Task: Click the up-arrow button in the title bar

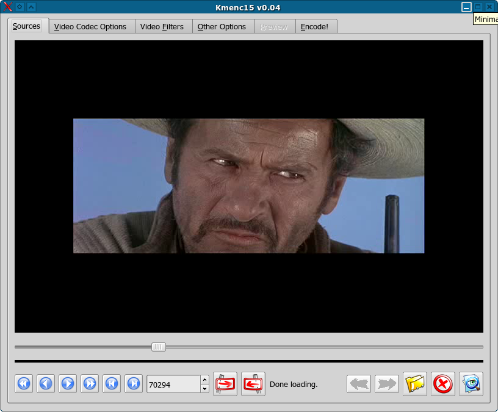Action: 31,7
